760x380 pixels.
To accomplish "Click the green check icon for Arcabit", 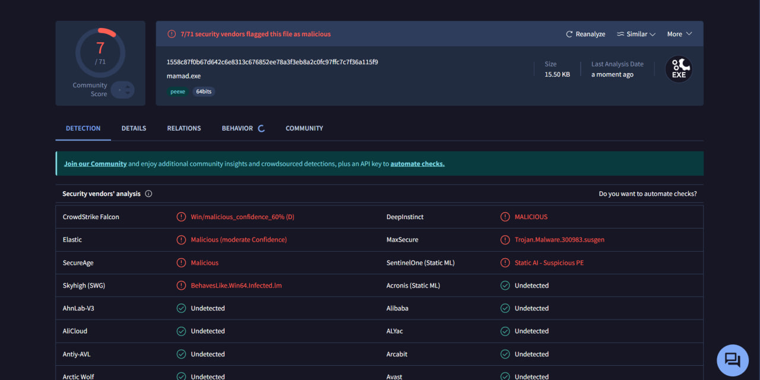I will click(505, 354).
